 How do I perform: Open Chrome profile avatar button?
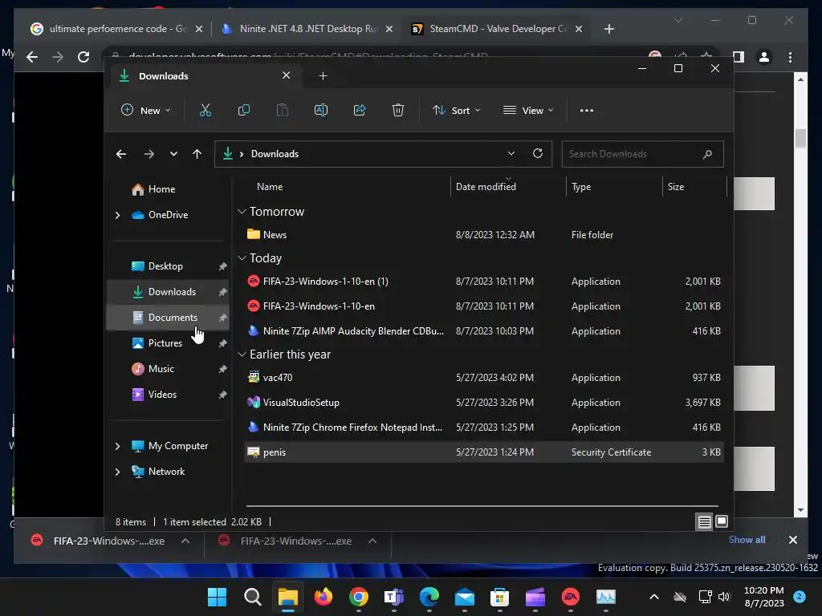pyautogui.click(x=764, y=57)
